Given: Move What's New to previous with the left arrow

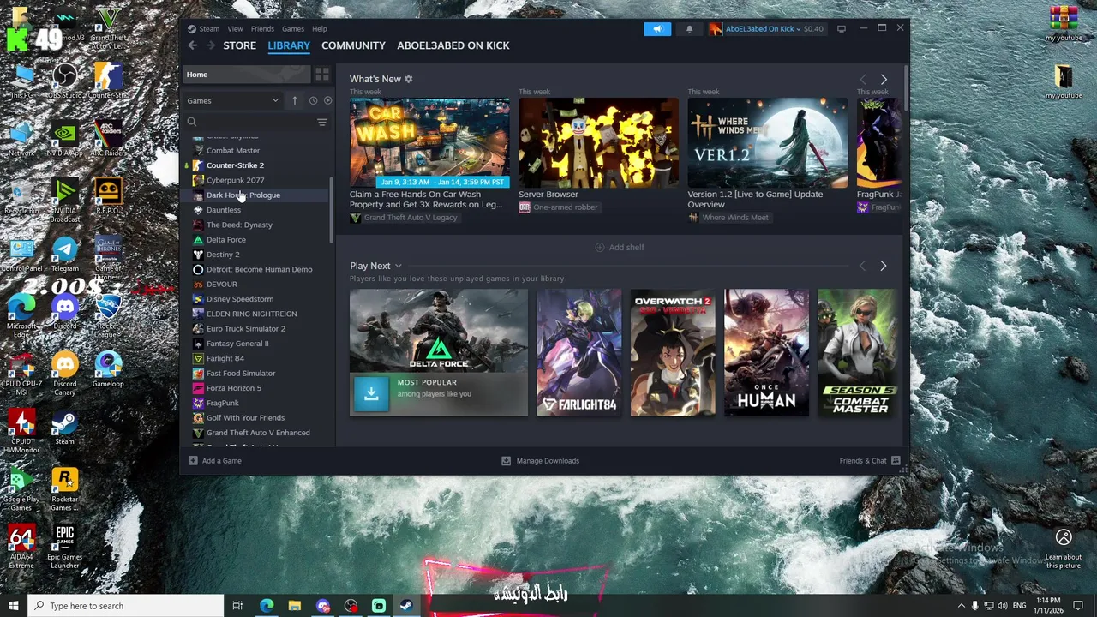Looking at the screenshot, I should pyautogui.click(x=863, y=79).
